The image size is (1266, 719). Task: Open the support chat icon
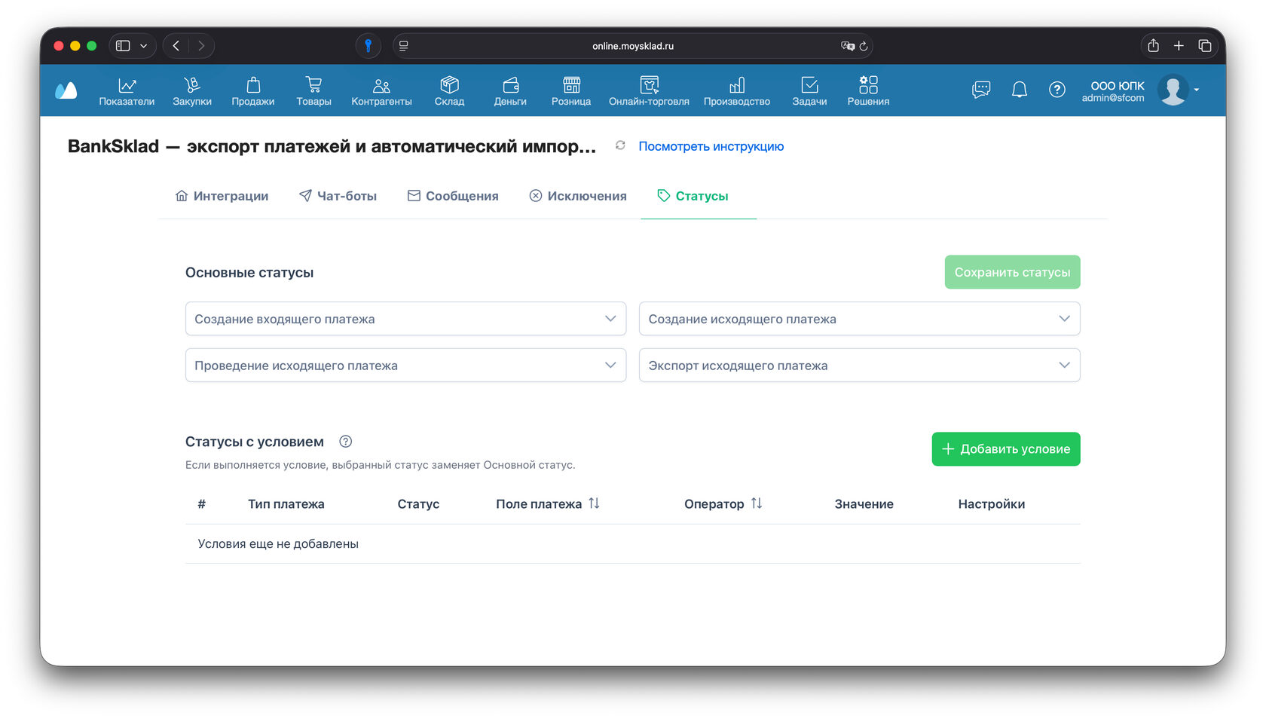point(981,90)
